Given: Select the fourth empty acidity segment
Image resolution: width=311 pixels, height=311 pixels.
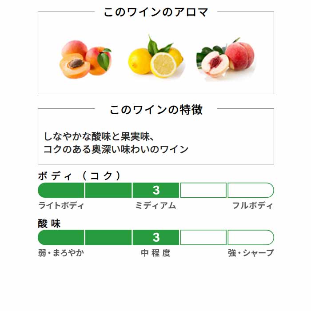Looking at the screenshot, I should click(203, 237).
